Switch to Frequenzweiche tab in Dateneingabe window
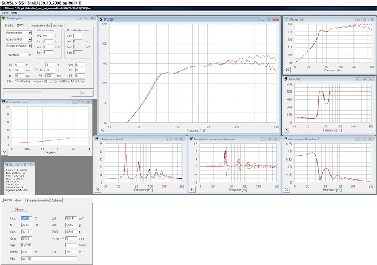 39,26
